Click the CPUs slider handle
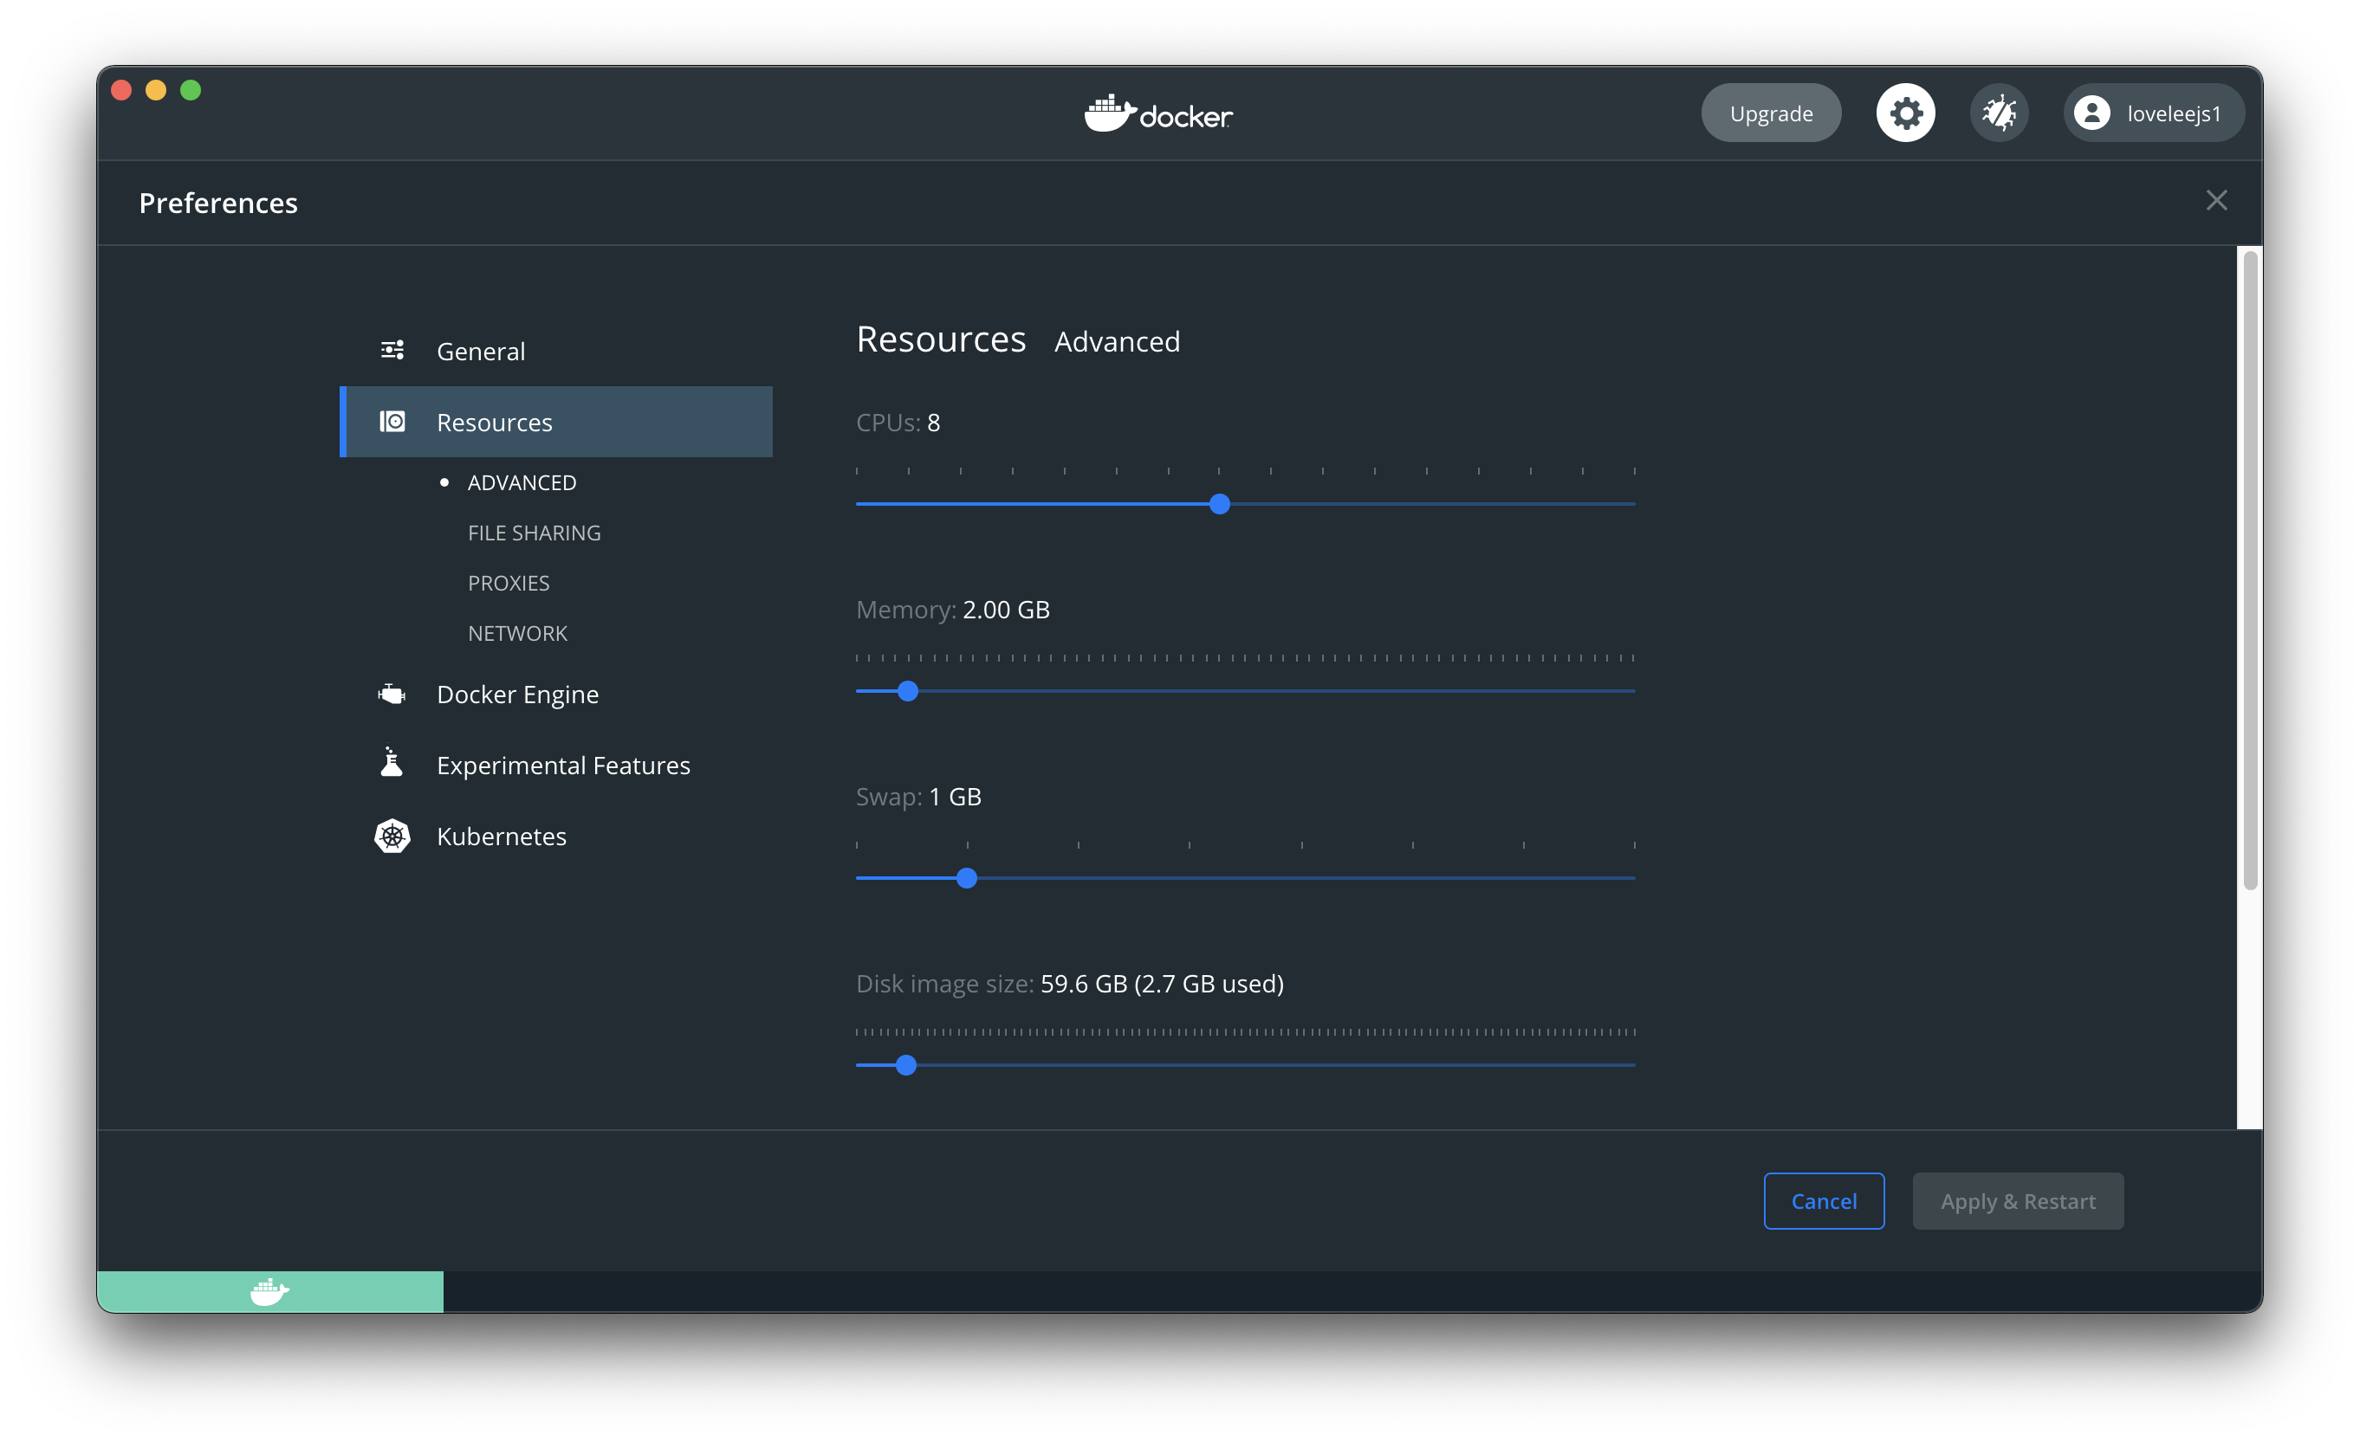 tap(1219, 504)
